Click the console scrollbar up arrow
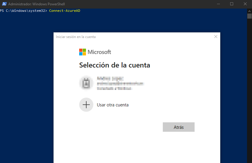252x163 pixels. pos(249,11)
